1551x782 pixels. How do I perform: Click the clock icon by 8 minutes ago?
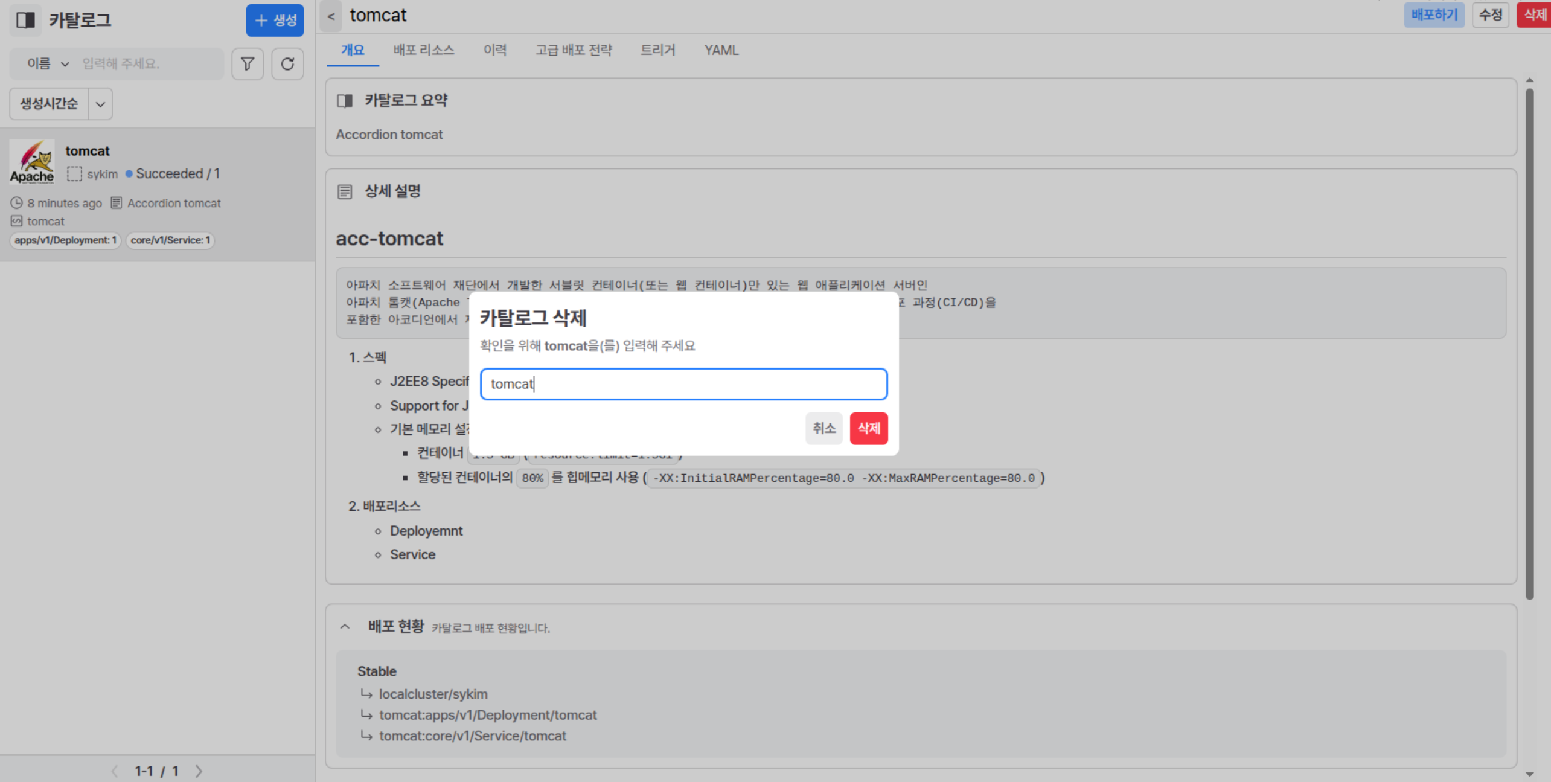tap(16, 203)
